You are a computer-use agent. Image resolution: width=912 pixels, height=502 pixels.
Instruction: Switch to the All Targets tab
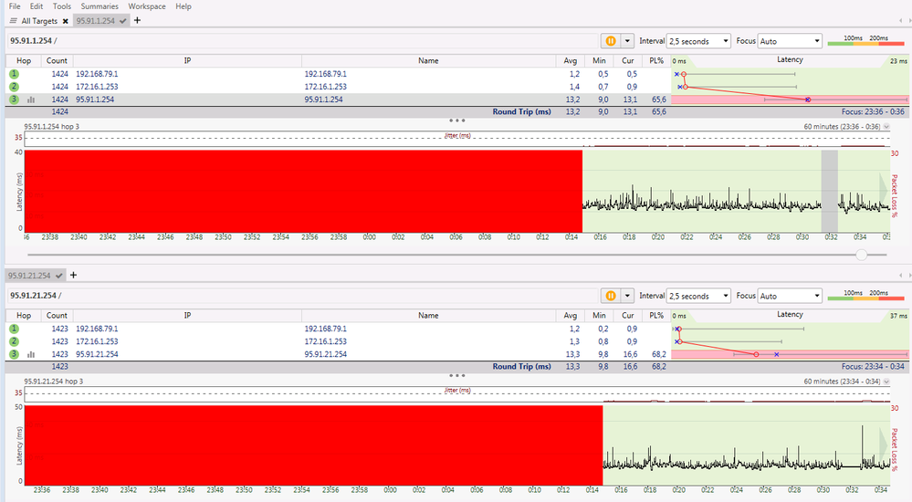[x=39, y=21]
